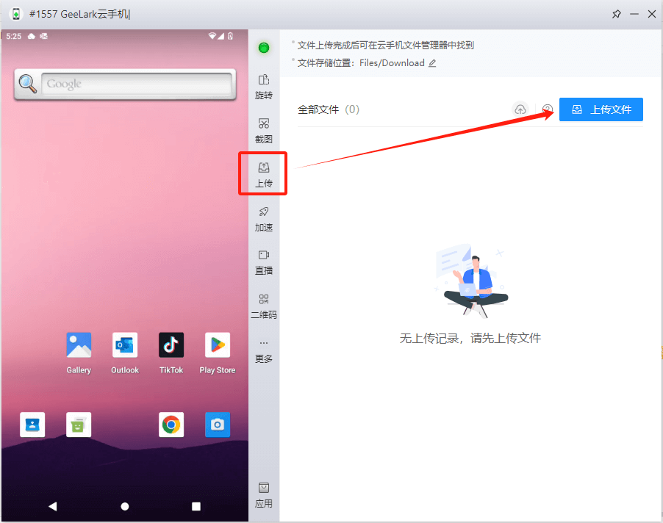Open the Accelerate (加速) rocket tool
Image resolution: width=663 pixels, height=523 pixels.
(263, 218)
